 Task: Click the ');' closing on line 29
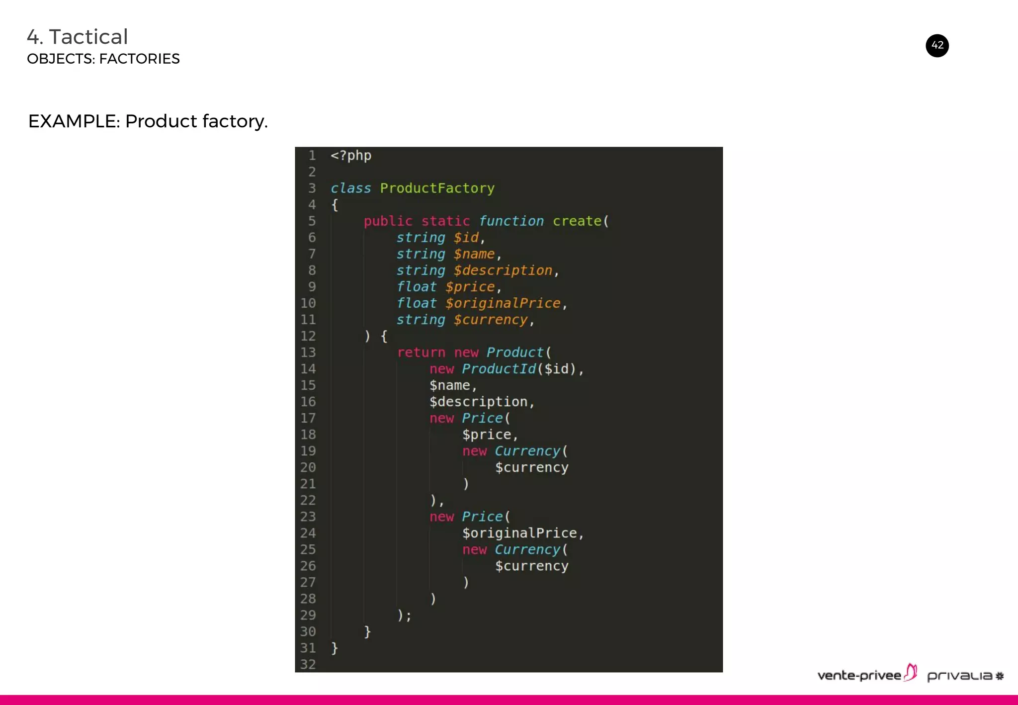[x=404, y=616]
